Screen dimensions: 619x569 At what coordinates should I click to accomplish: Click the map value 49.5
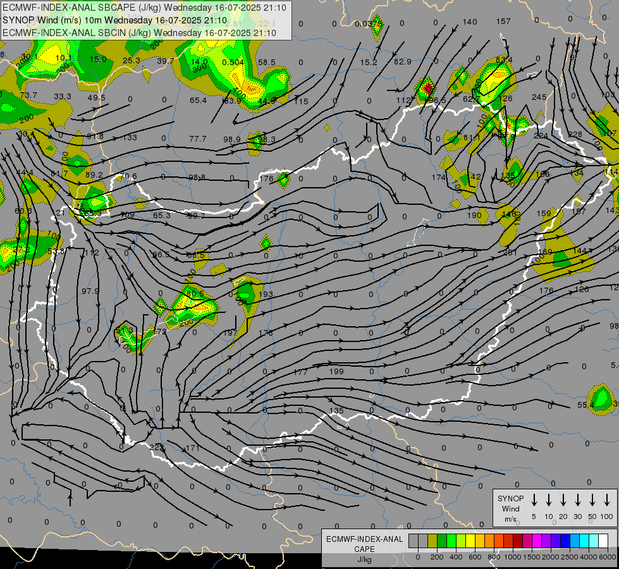97,97
